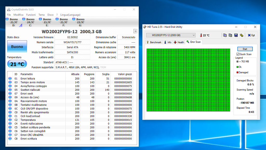Open the WD2002FYPS-12 drive dropdown
This screenshot has width=266, height=150.
pyautogui.click(x=171, y=35)
